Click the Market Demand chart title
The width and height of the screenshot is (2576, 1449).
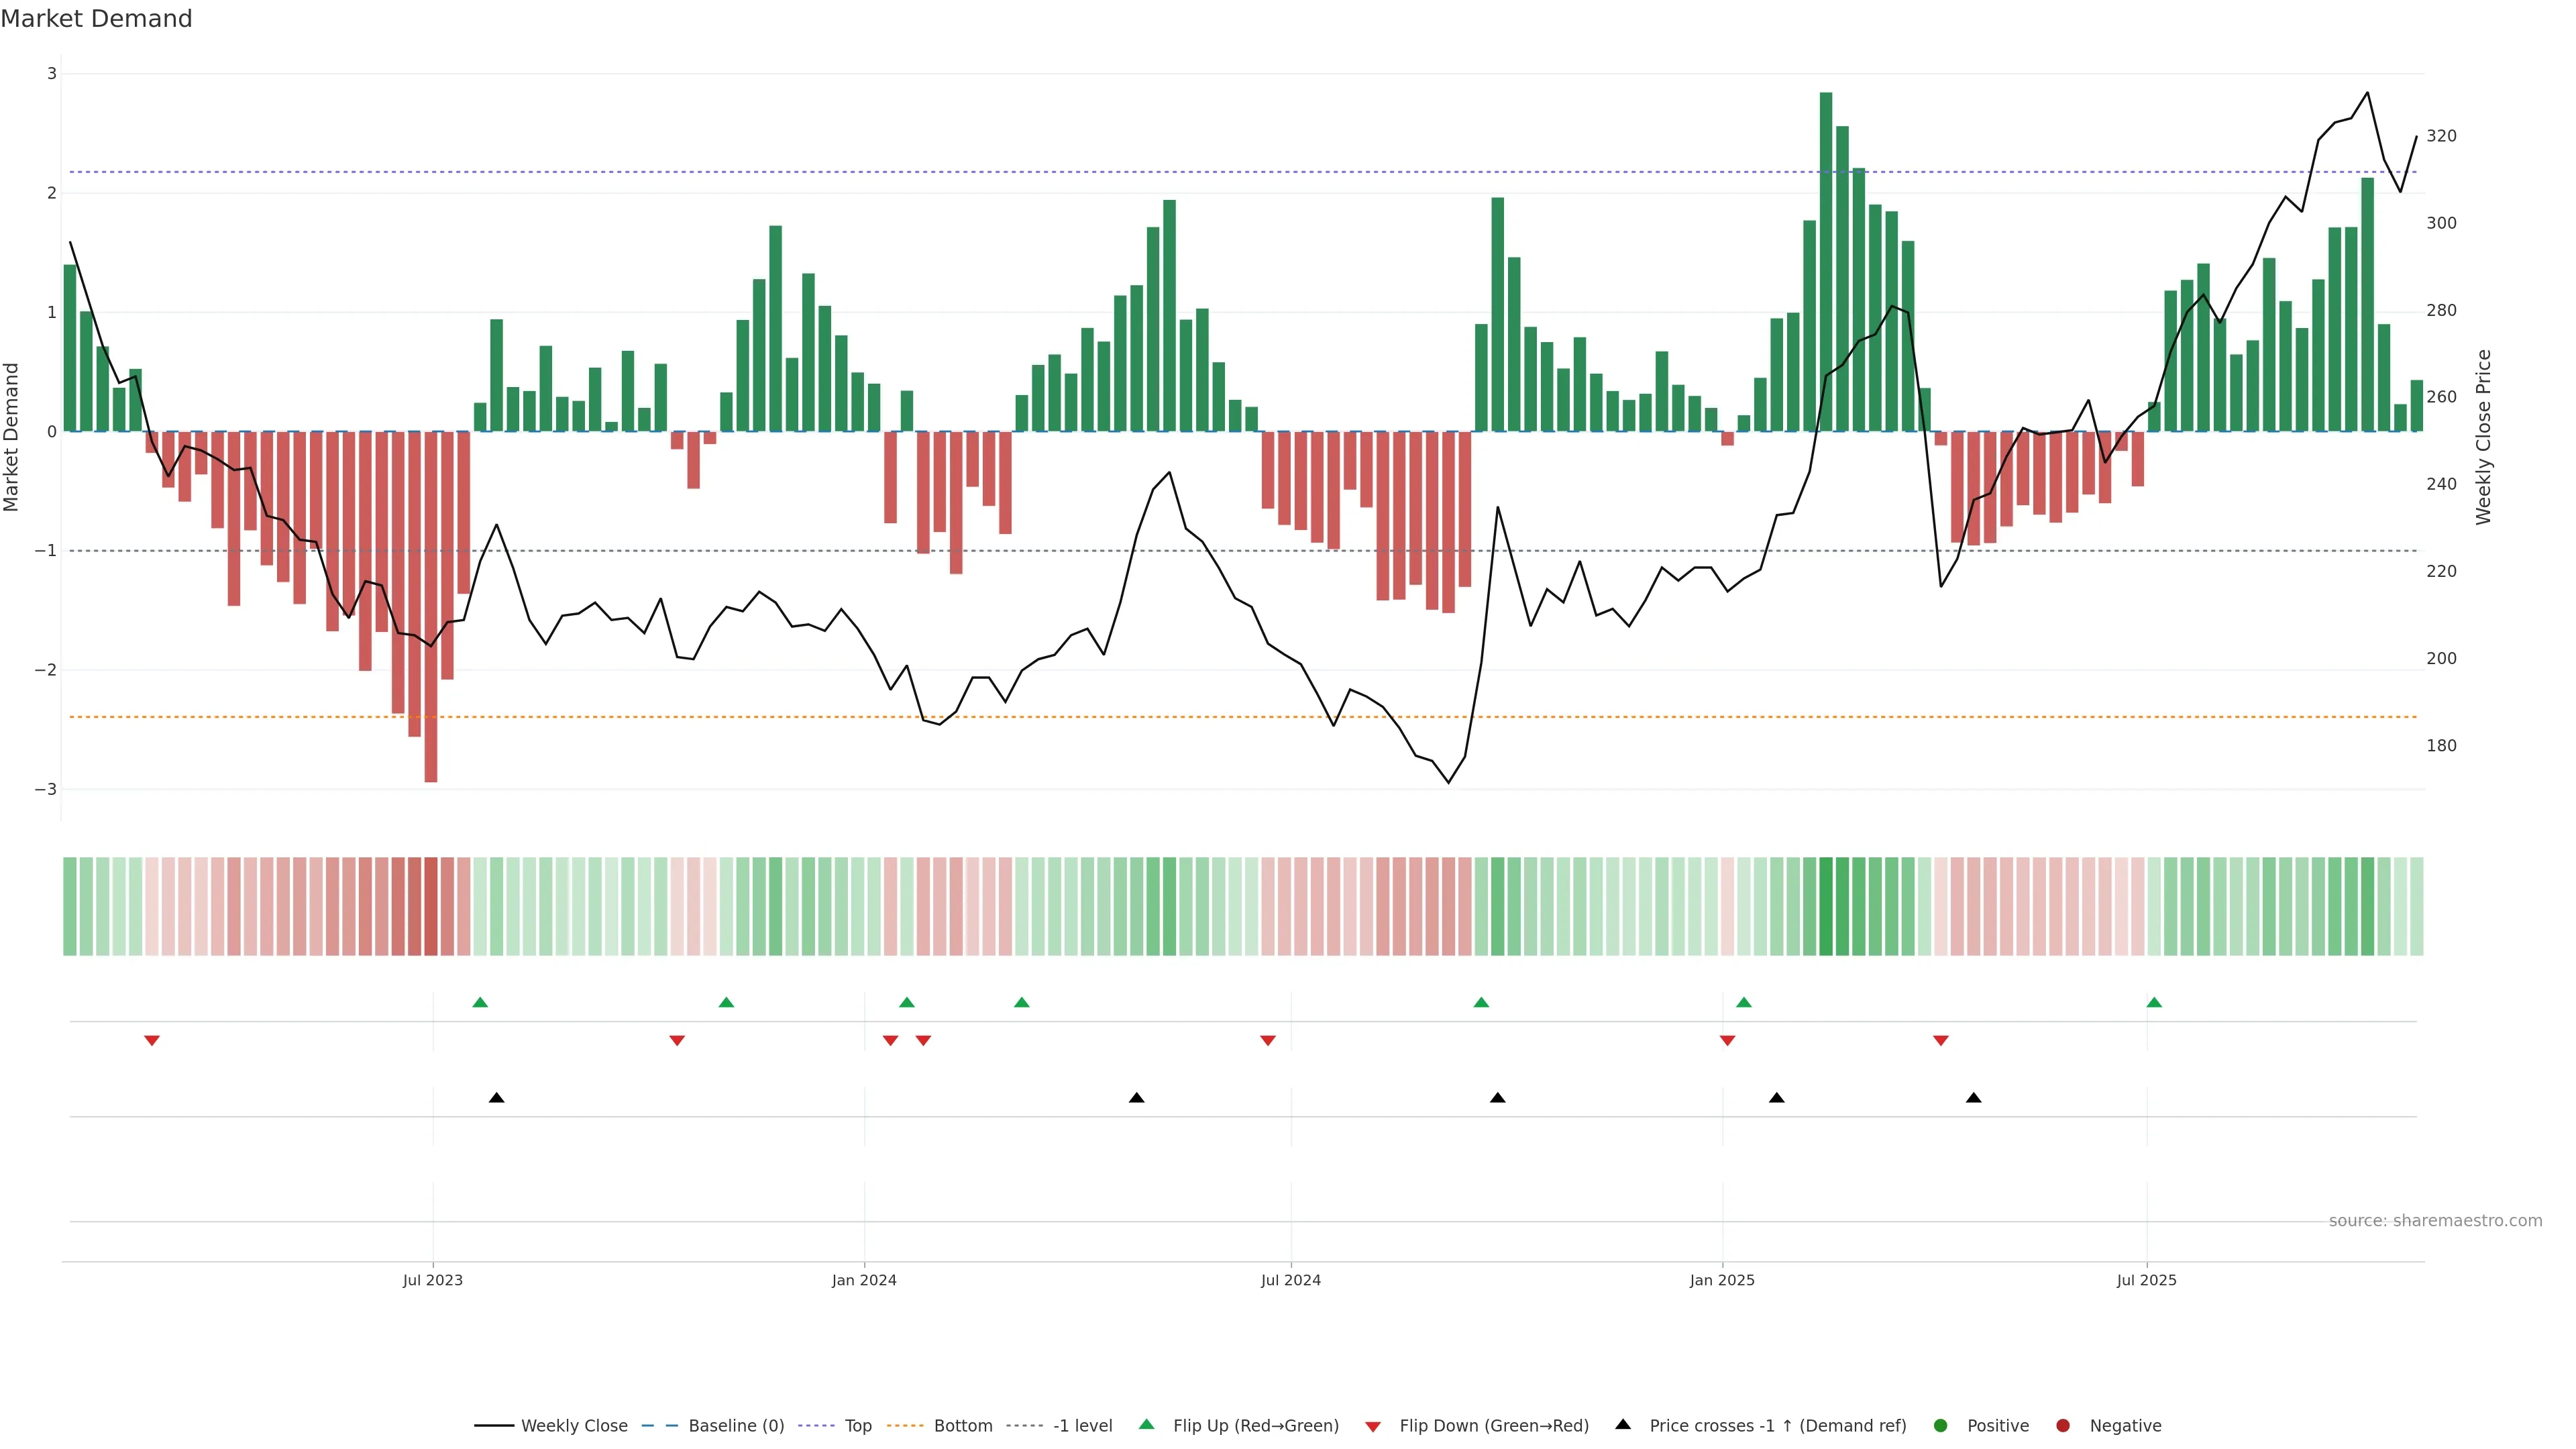(x=96, y=19)
